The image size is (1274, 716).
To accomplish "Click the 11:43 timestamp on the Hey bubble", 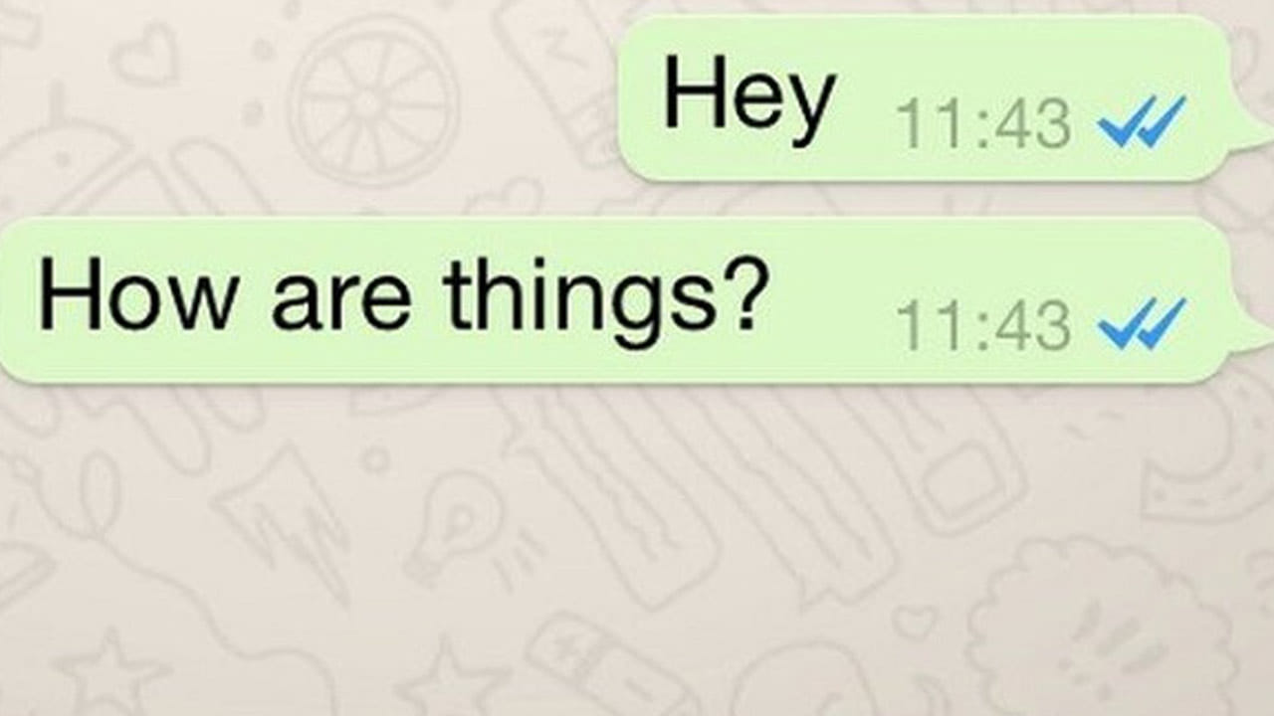I will click(983, 124).
